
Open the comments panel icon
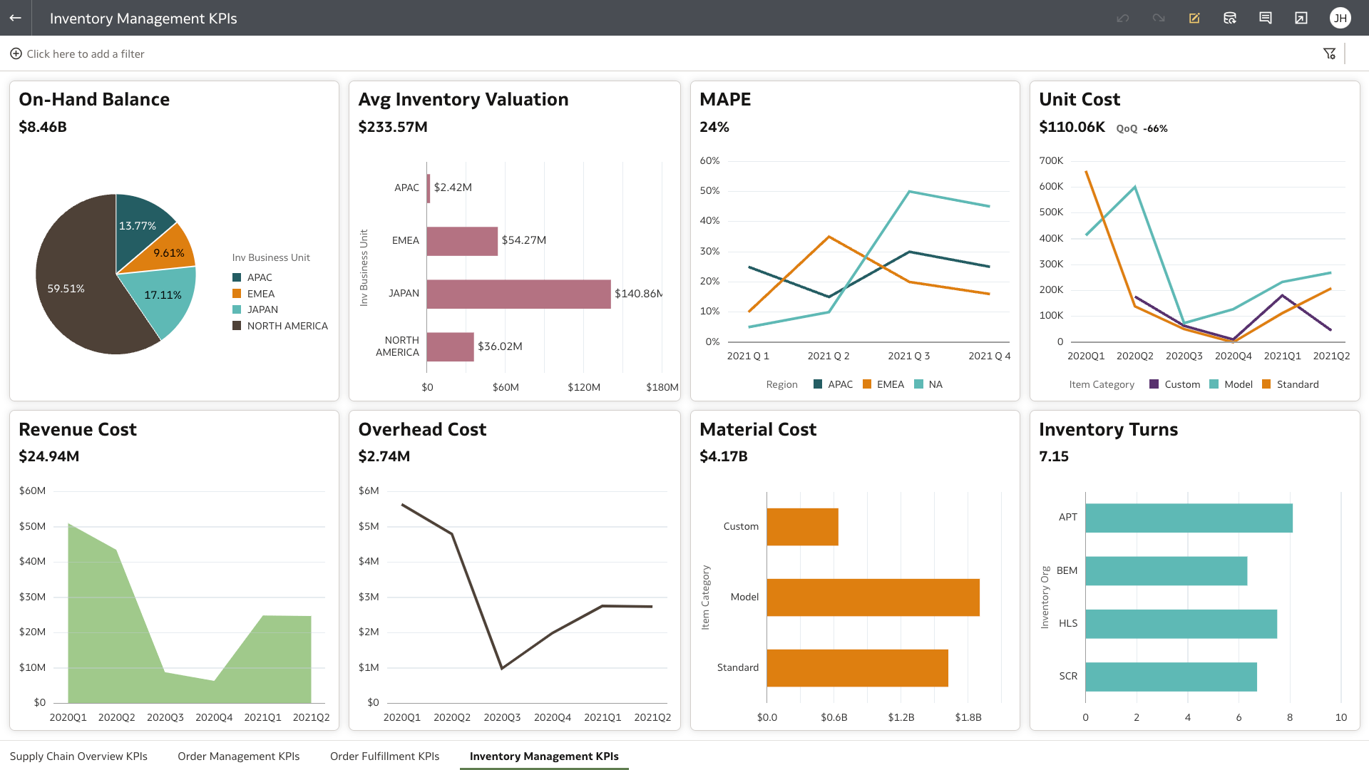point(1266,18)
